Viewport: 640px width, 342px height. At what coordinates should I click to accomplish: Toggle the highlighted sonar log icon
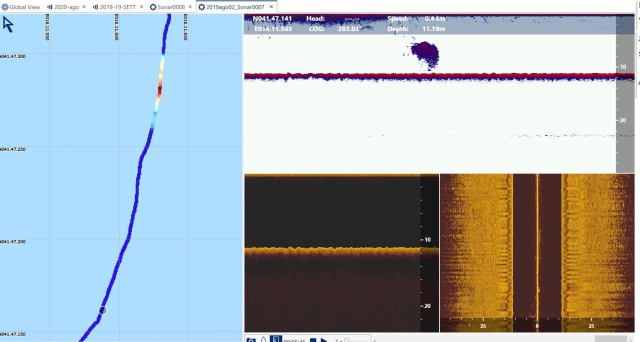click(276, 339)
